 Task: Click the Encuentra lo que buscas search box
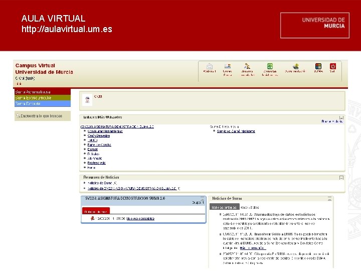pos(43,116)
